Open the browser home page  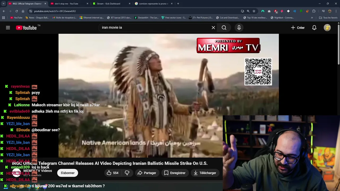pos(23,11)
